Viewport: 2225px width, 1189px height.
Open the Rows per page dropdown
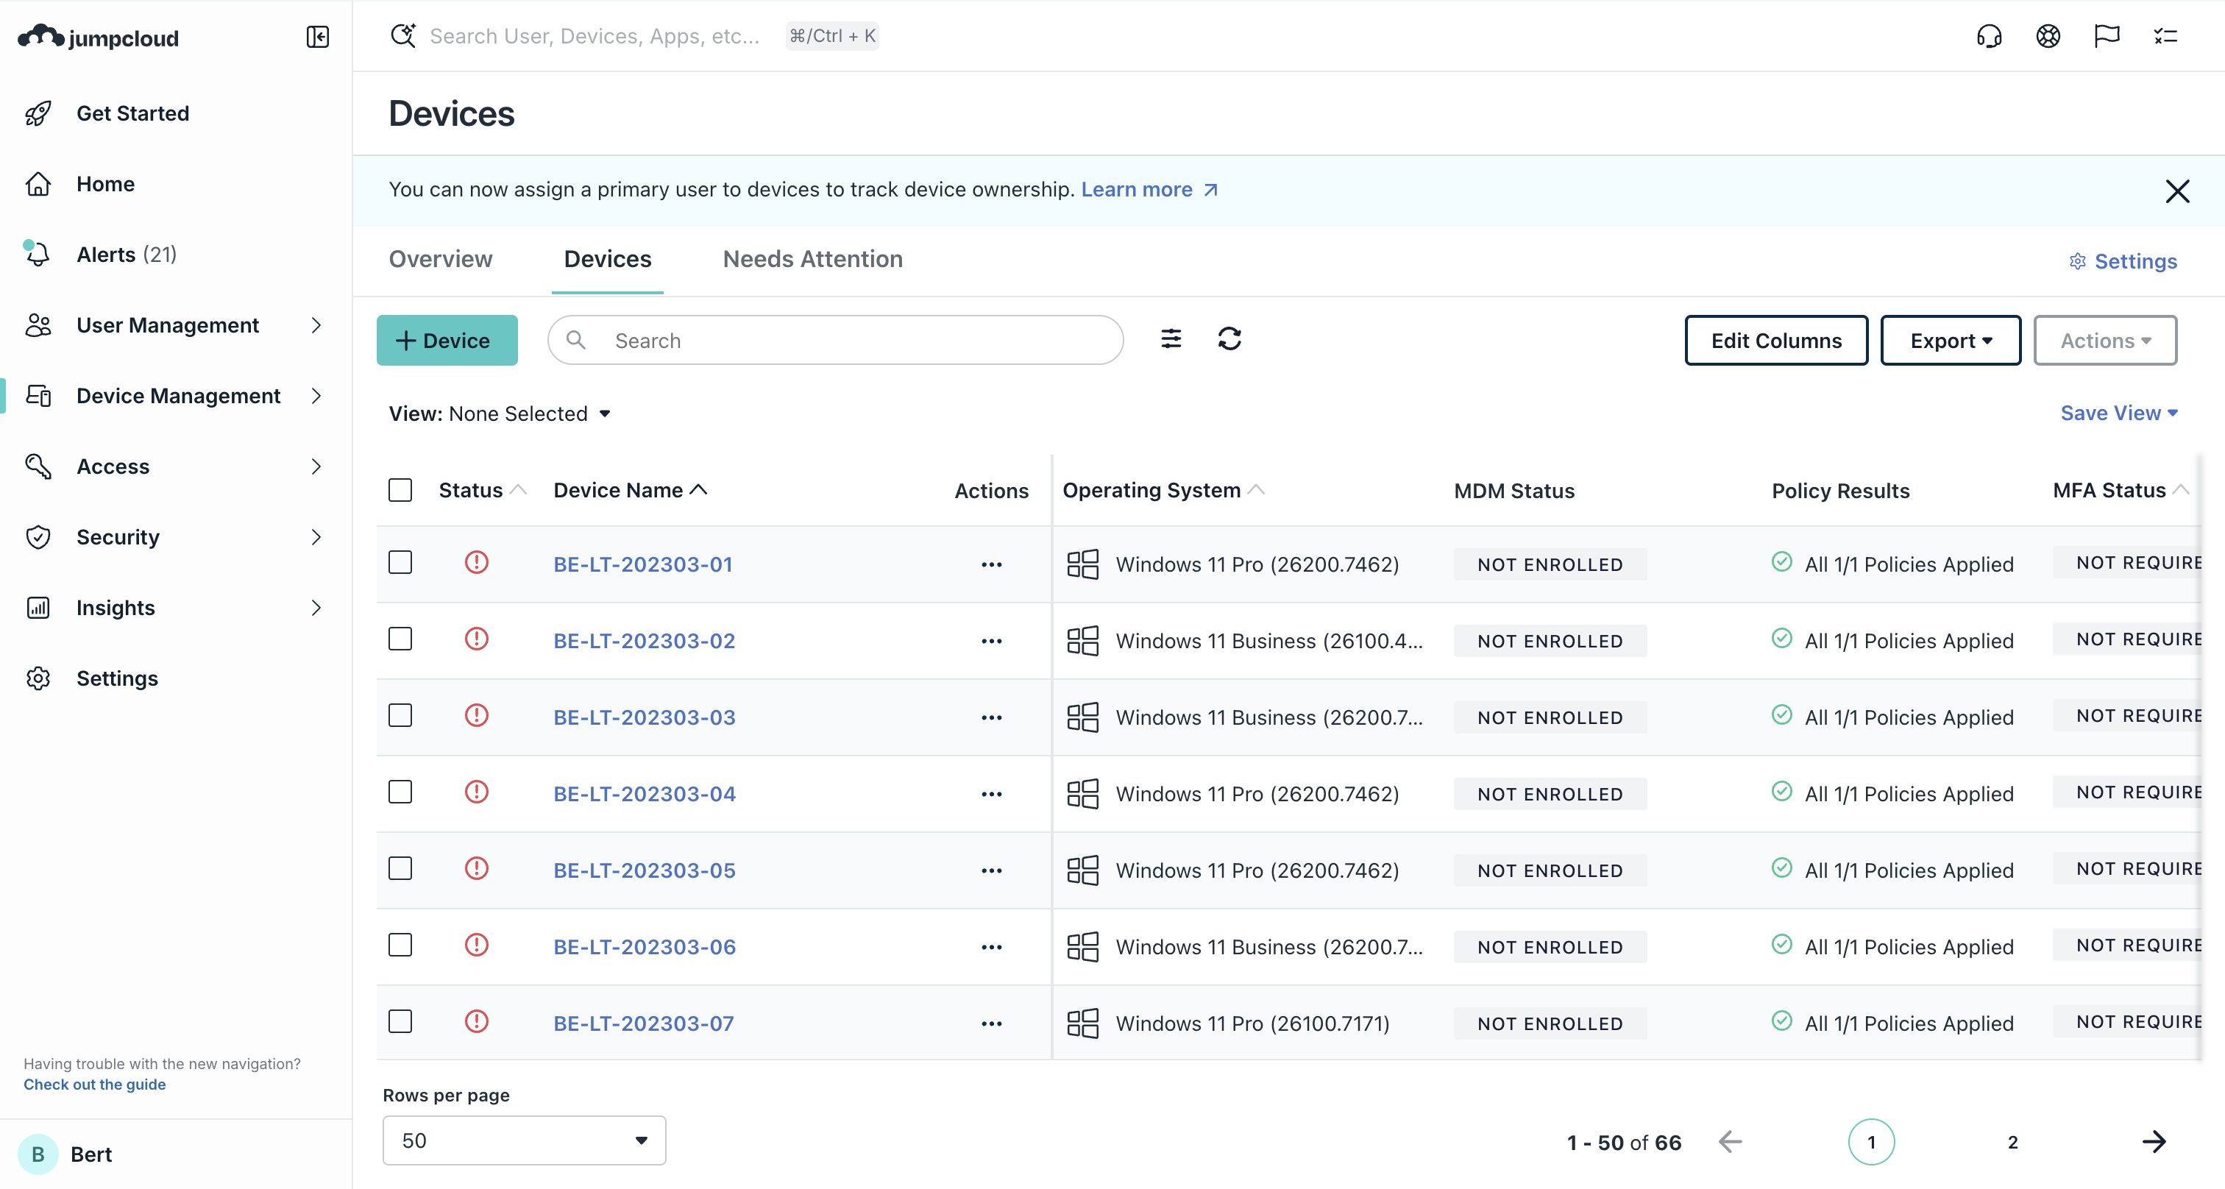click(523, 1140)
